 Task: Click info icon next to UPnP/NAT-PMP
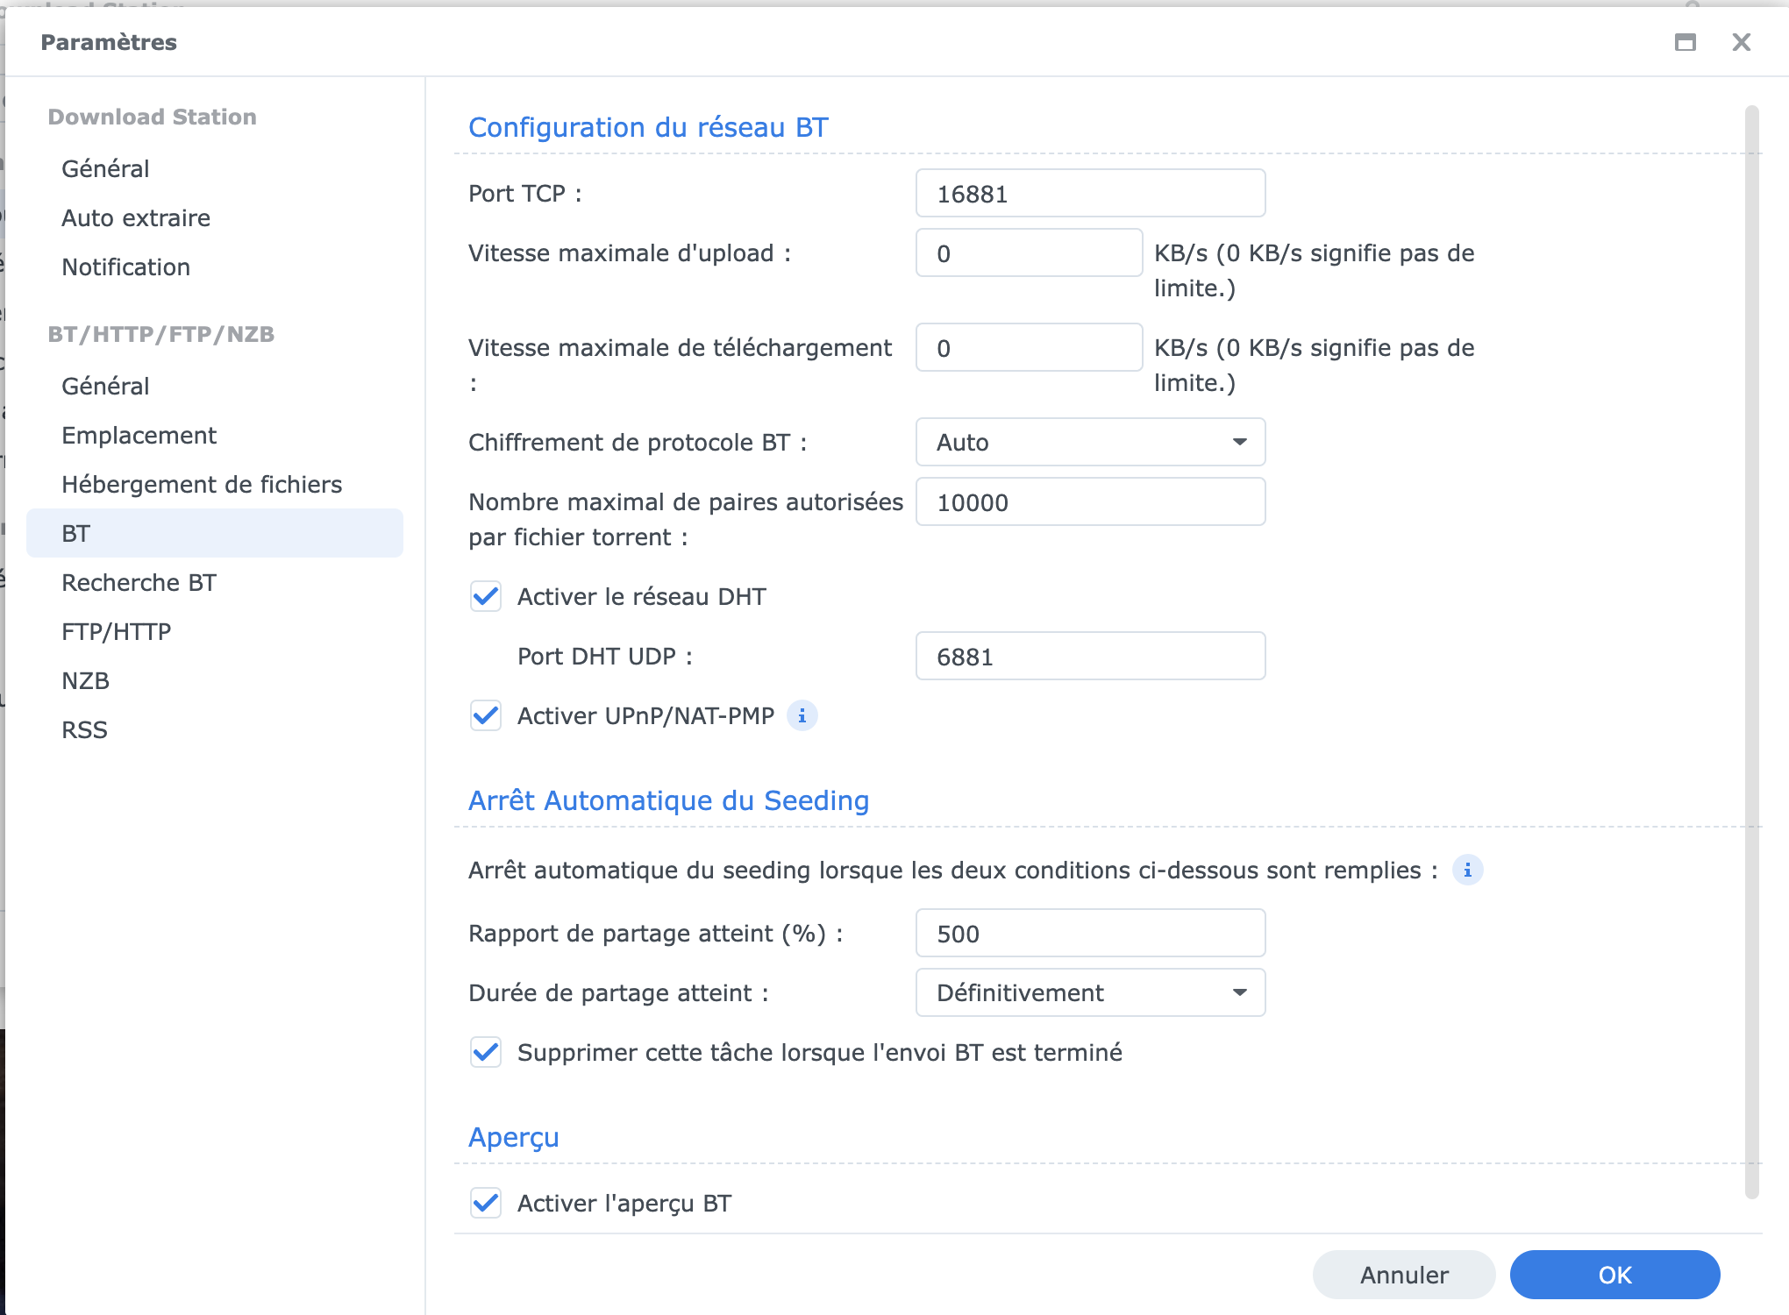click(802, 716)
